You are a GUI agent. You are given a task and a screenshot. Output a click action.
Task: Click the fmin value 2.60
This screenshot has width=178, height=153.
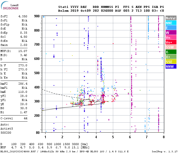(24, 45)
